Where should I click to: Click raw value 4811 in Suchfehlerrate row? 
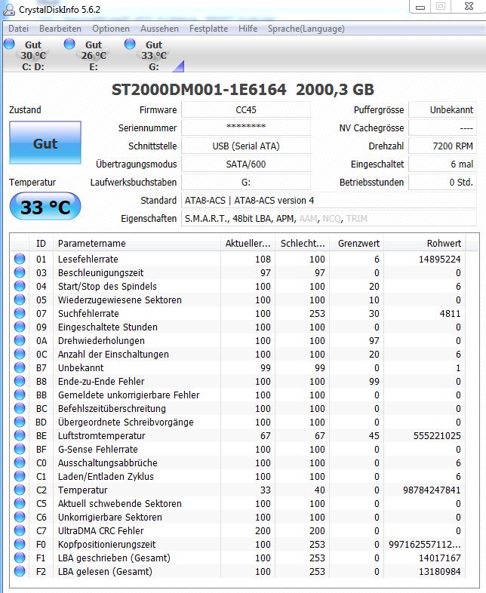pyautogui.click(x=450, y=314)
